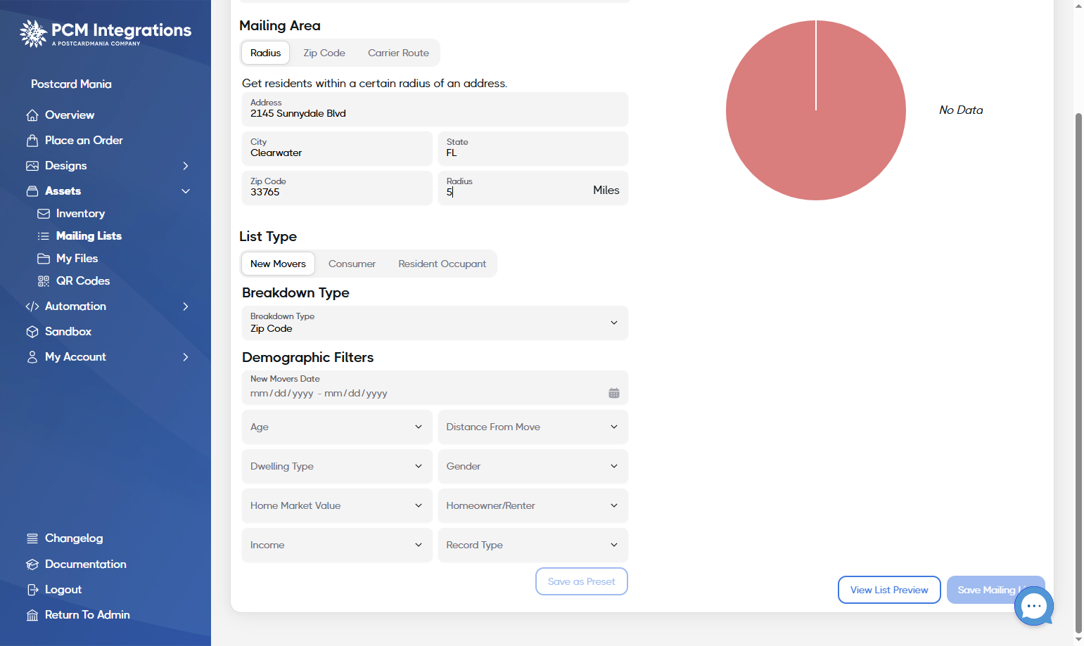The height and width of the screenshot is (646, 1084).
Task: Select Radius mailing area option
Action: pyautogui.click(x=265, y=53)
